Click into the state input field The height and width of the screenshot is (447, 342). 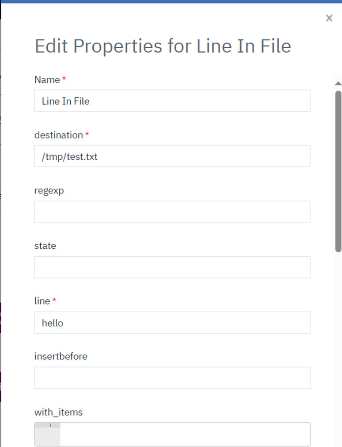(x=172, y=267)
